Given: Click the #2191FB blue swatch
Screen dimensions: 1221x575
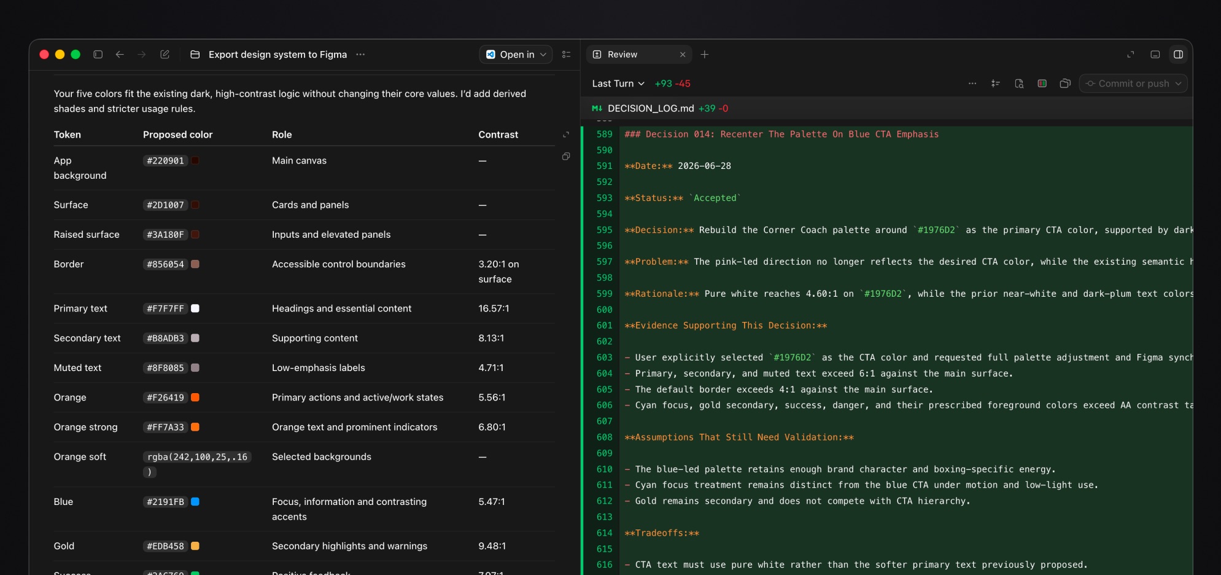Looking at the screenshot, I should point(195,501).
